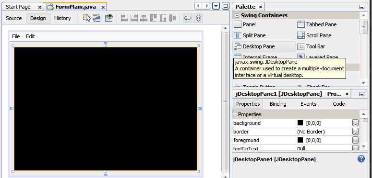Open the blue help question mark icon

[x=361, y=158]
